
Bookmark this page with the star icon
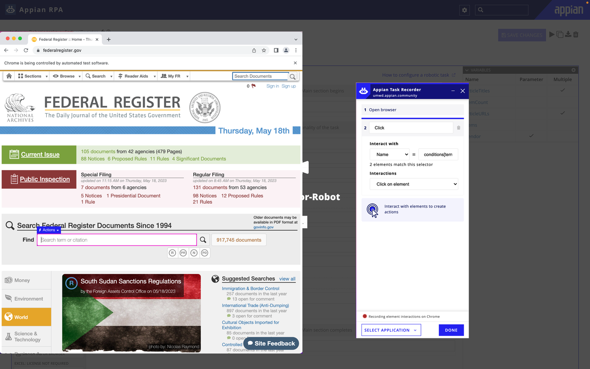click(264, 50)
